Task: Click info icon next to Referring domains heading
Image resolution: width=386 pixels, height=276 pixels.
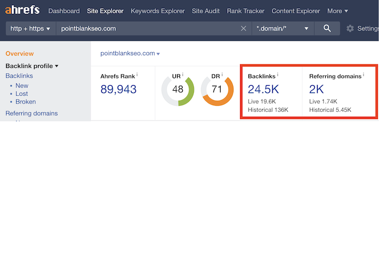Action: coord(364,75)
